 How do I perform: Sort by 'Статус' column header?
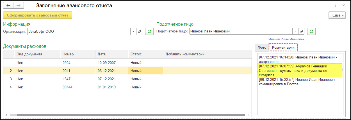point(146,54)
